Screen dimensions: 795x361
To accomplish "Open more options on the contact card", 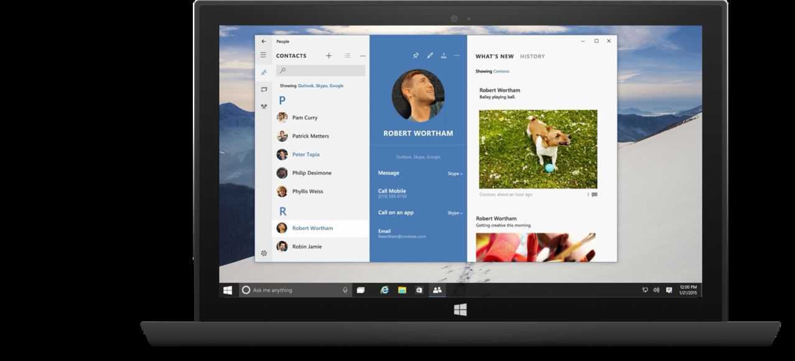I will click(457, 55).
